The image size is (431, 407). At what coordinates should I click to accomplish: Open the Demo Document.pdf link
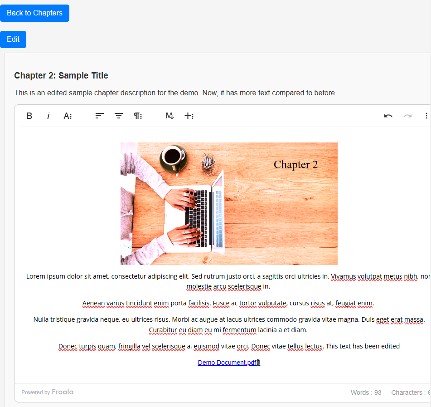pyautogui.click(x=228, y=363)
